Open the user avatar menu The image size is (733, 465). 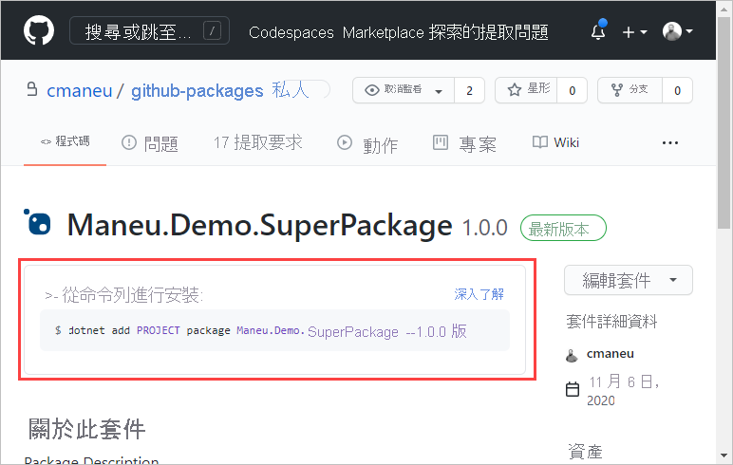tap(677, 31)
